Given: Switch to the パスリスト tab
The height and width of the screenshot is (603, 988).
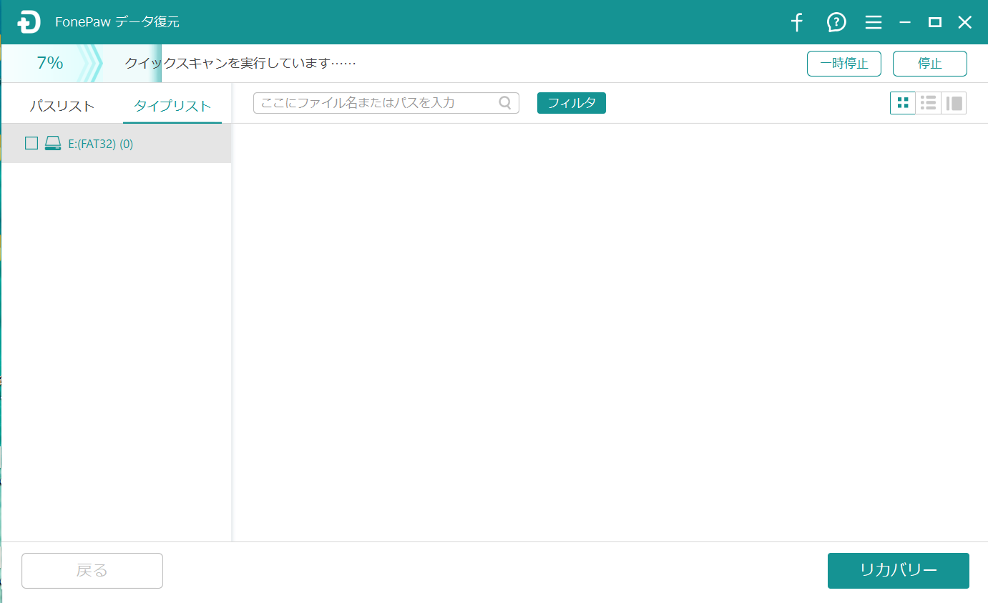Looking at the screenshot, I should pos(62,106).
